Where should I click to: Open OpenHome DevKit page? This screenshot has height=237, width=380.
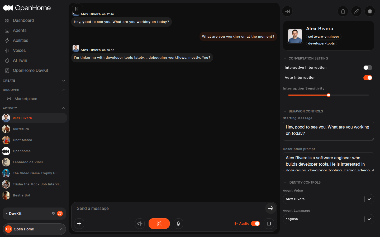pyautogui.click(x=31, y=70)
